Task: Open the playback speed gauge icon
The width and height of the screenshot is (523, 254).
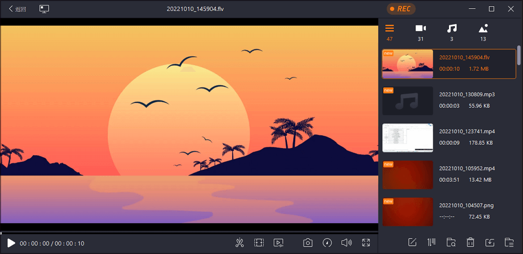Action: pos(327,243)
